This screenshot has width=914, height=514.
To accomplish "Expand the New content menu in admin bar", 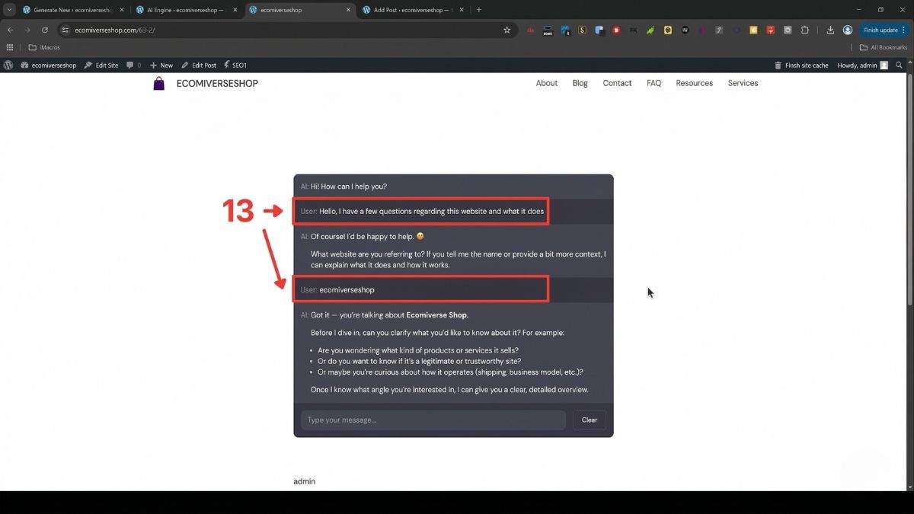I will pos(161,65).
